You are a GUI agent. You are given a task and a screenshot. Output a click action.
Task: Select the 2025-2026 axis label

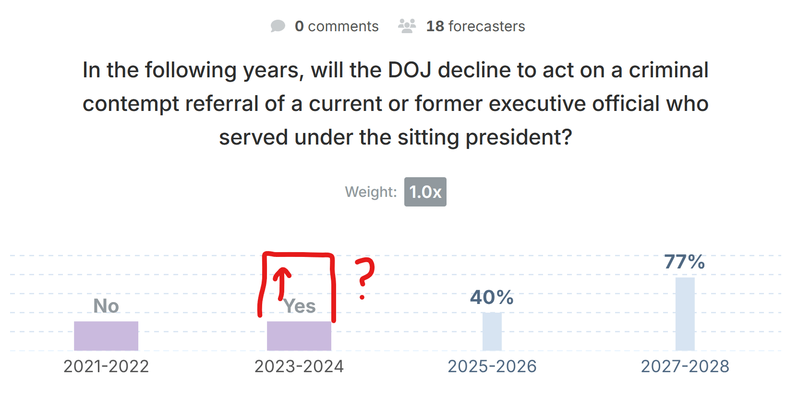492,366
